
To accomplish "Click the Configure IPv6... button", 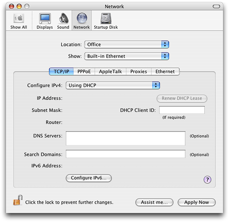I will (x=88, y=178).
